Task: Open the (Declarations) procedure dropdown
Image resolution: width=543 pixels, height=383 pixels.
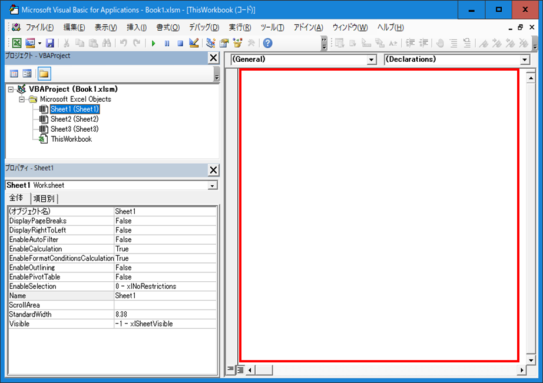Action: click(x=525, y=60)
